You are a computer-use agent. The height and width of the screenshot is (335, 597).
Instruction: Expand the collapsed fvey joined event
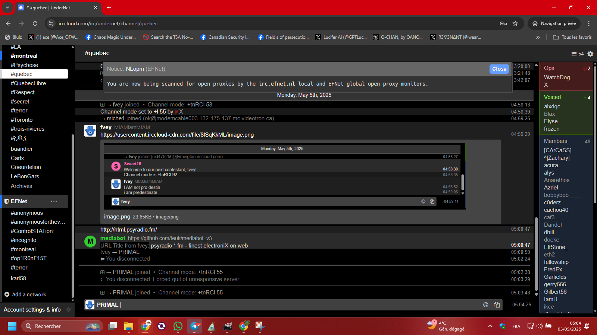(x=103, y=105)
